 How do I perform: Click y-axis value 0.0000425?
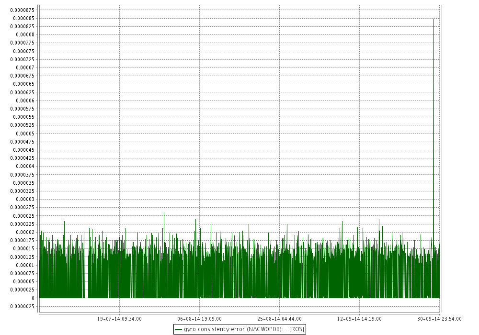tap(23, 158)
